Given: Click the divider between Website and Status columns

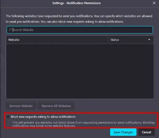Looking at the screenshot, I should coord(108,40).
